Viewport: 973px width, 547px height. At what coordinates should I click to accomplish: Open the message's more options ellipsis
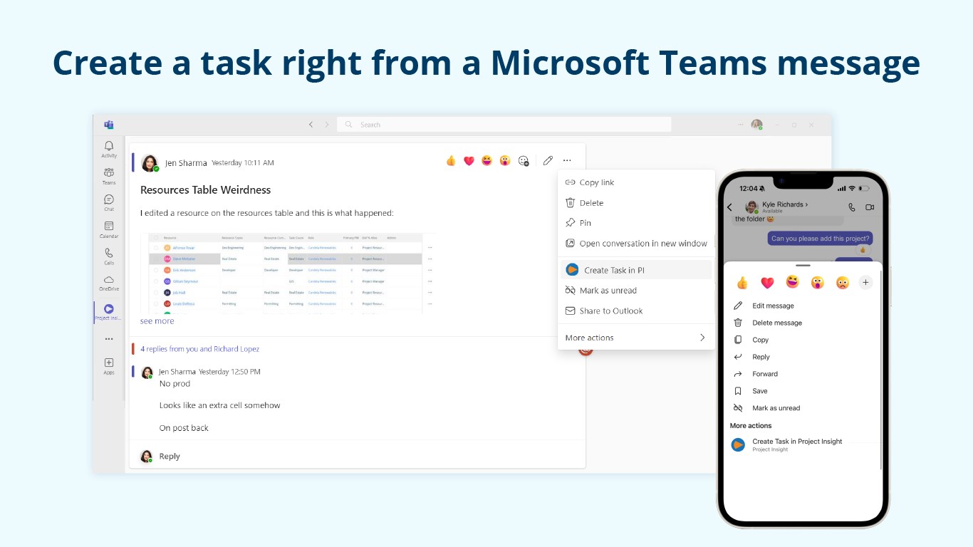[x=567, y=161]
